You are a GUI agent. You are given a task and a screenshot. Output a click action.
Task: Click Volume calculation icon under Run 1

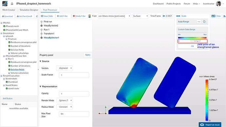9,73
